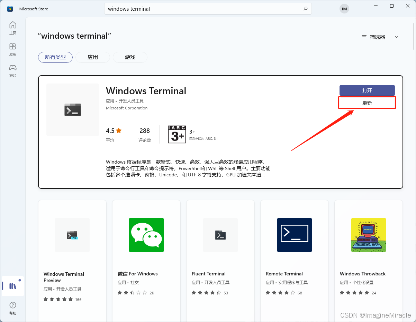Open the WeChat (微信) app icon
This screenshot has width=416, height=322.
point(146,235)
